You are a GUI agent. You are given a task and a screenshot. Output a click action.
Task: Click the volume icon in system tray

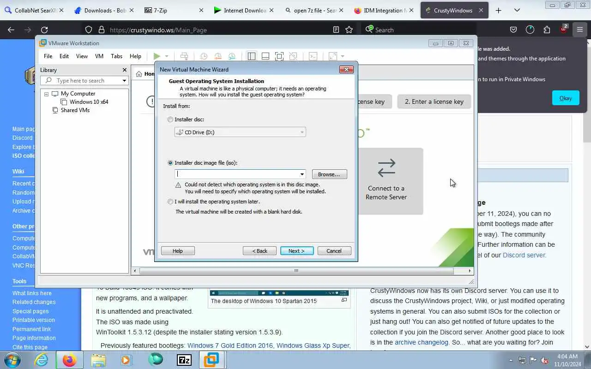click(544, 360)
